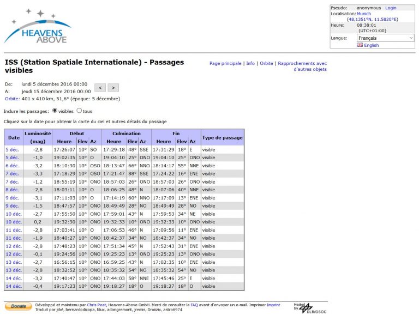This screenshot has width=419, height=327.
Task: Select the 'tous' passes radio button
Action: 79,110
